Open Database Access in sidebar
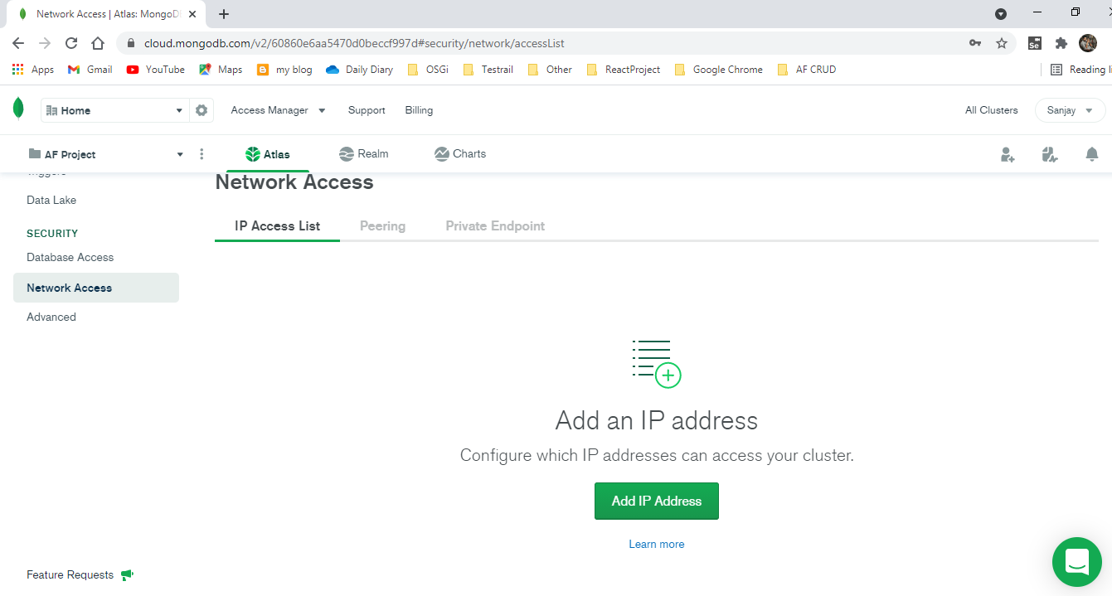The height and width of the screenshot is (596, 1112). [70, 257]
